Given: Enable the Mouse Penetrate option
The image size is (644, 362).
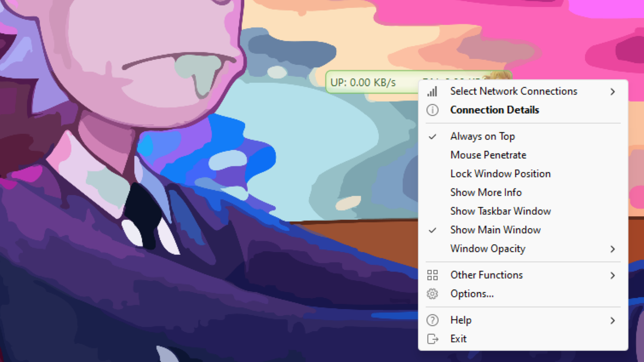Looking at the screenshot, I should point(488,155).
